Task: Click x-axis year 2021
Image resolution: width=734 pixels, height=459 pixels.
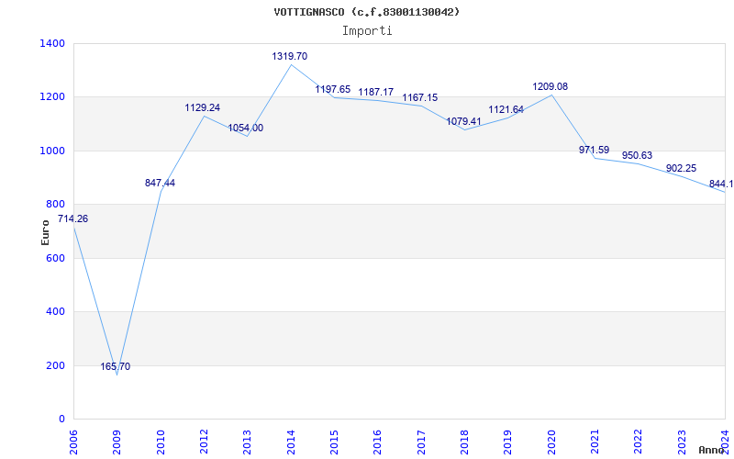Action: click(595, 442)
